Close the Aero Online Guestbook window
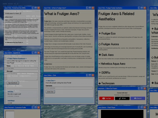158x118 pixels. pos(39,53)
